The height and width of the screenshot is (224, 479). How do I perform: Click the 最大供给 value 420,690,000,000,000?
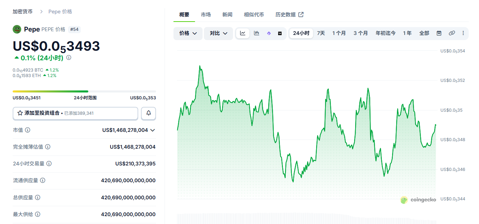tap(128, 214)
